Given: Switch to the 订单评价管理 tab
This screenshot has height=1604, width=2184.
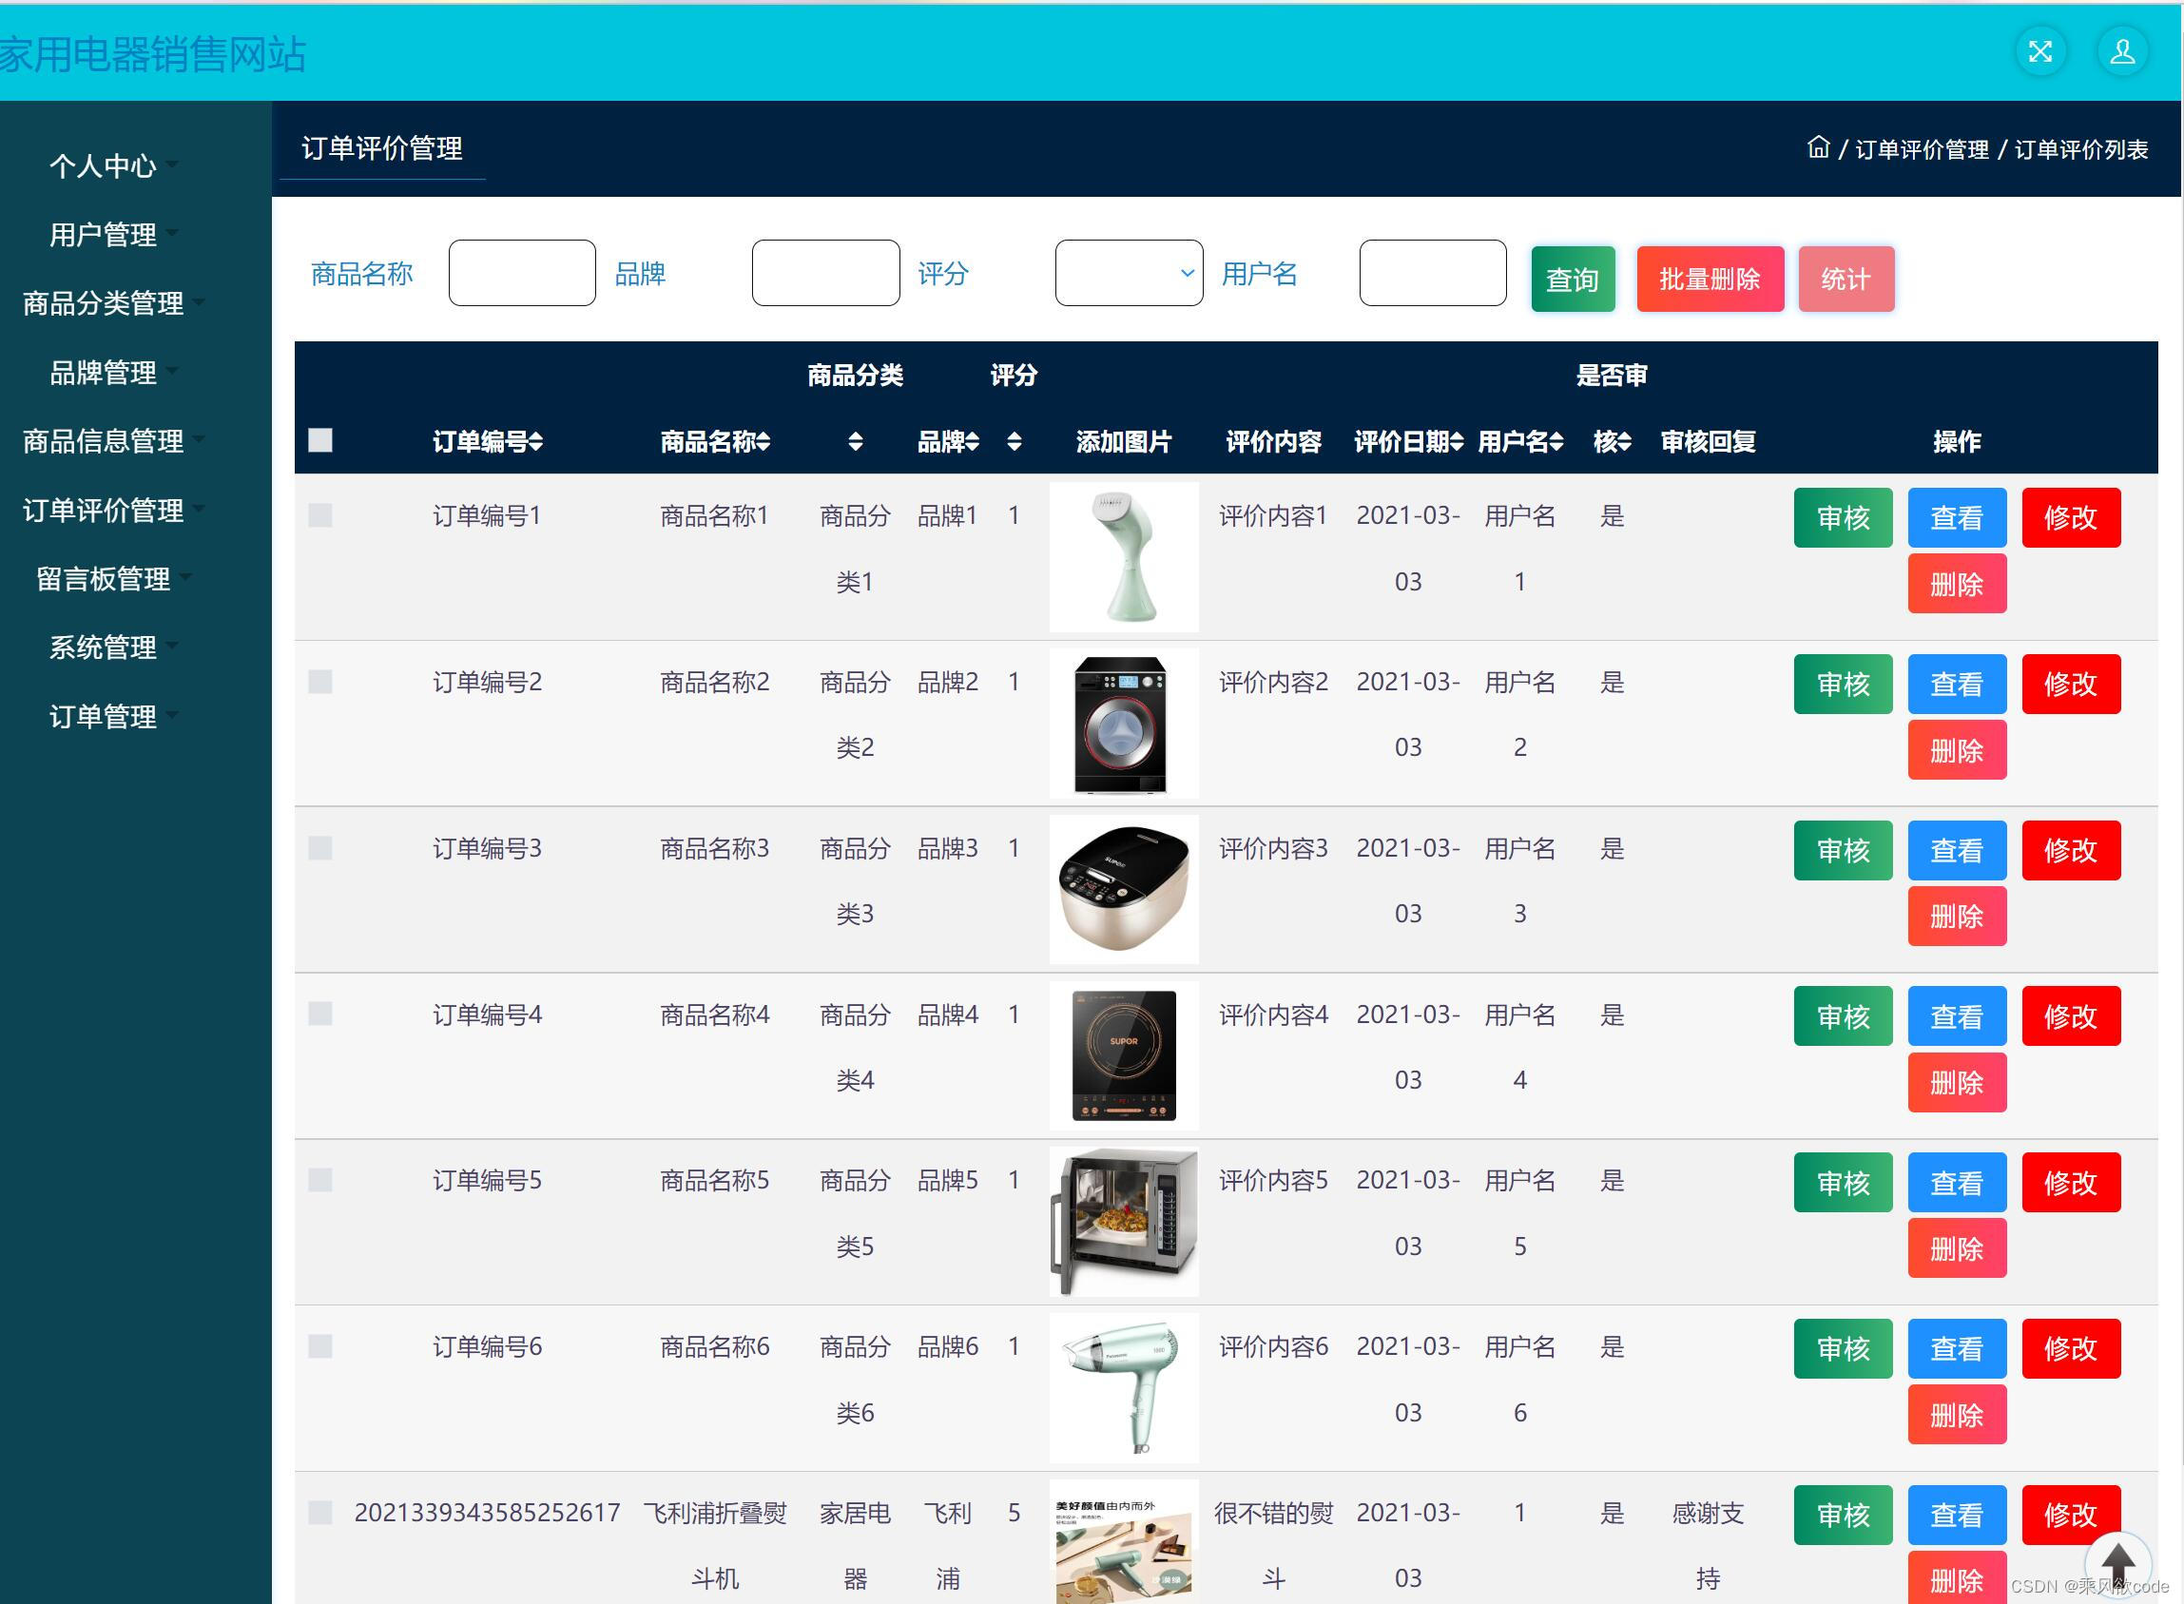Looking at the screenshot, I should point(382,148).
